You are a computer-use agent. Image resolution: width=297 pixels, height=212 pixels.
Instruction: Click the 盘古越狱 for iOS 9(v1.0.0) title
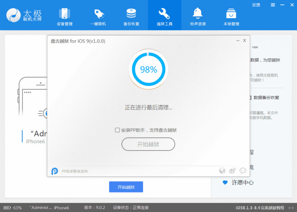[x=78, y=41]
